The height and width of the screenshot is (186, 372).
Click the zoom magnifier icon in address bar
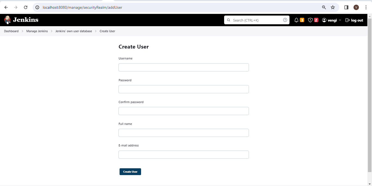point(324,7)
